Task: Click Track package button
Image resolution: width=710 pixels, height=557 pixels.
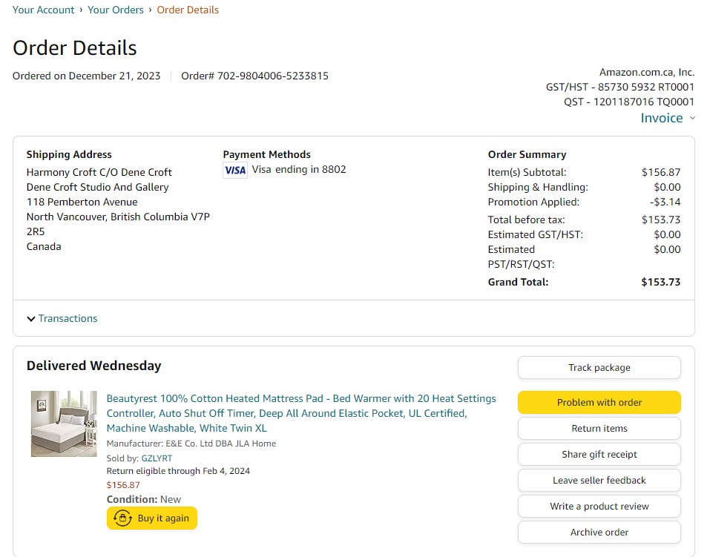Action: [x=599, y=367]
